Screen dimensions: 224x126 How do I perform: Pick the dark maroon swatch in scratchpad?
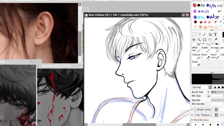point(195,22)
